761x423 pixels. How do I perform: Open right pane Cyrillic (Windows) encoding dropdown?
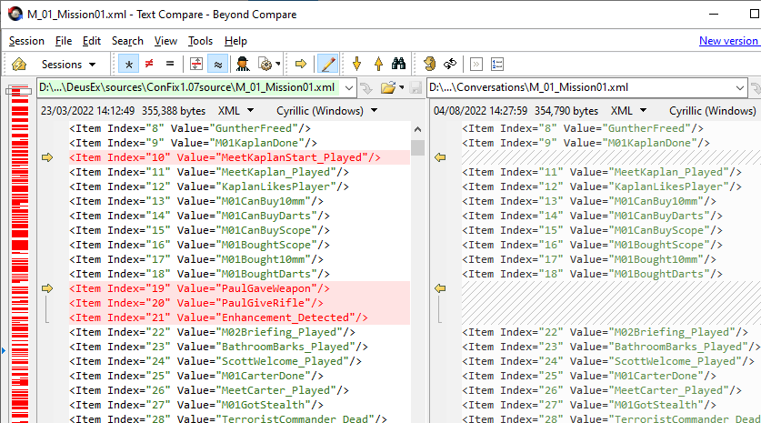(x=713, y=111)
